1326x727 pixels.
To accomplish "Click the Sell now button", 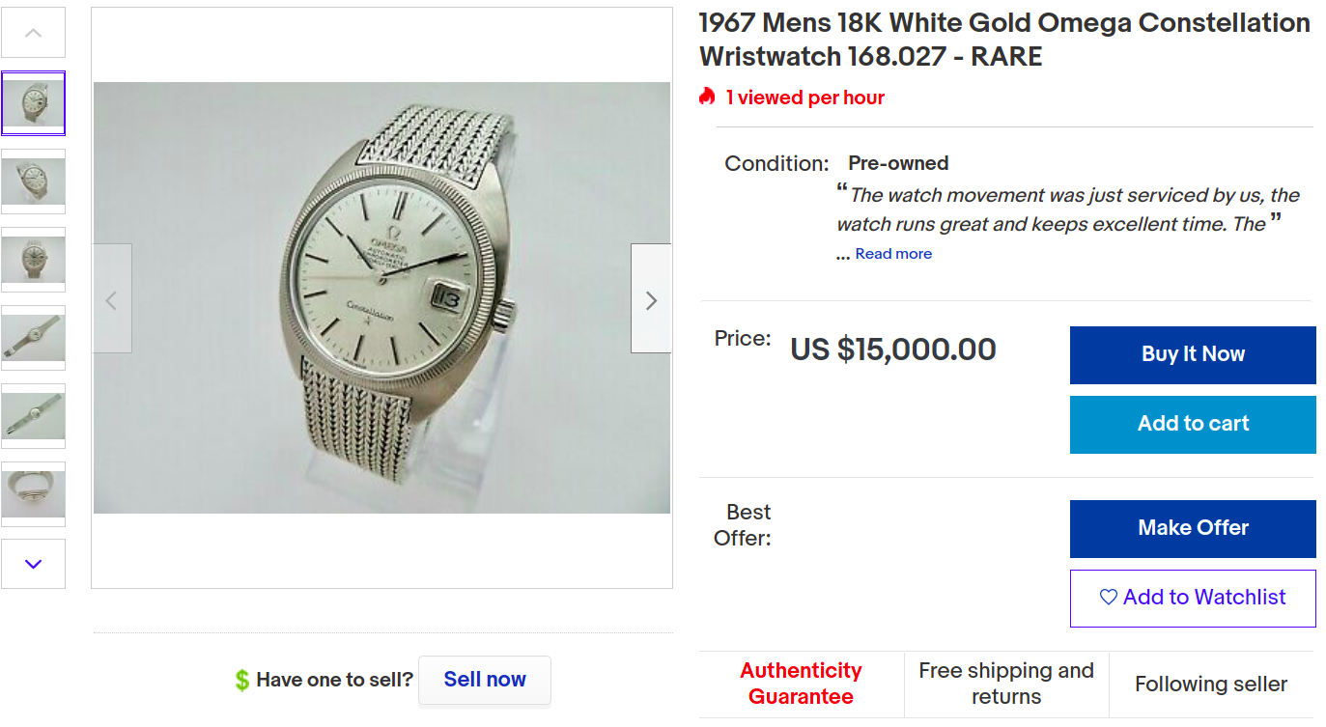I will pos(485,680).
